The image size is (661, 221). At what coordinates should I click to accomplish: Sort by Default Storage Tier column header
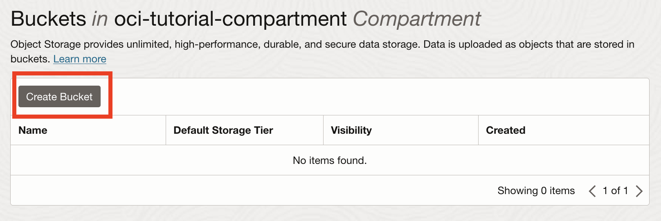click(x=223, y=130)
